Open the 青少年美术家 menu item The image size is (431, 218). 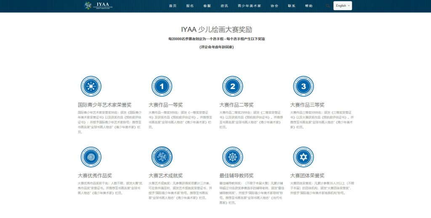click(x=249, y=6)
